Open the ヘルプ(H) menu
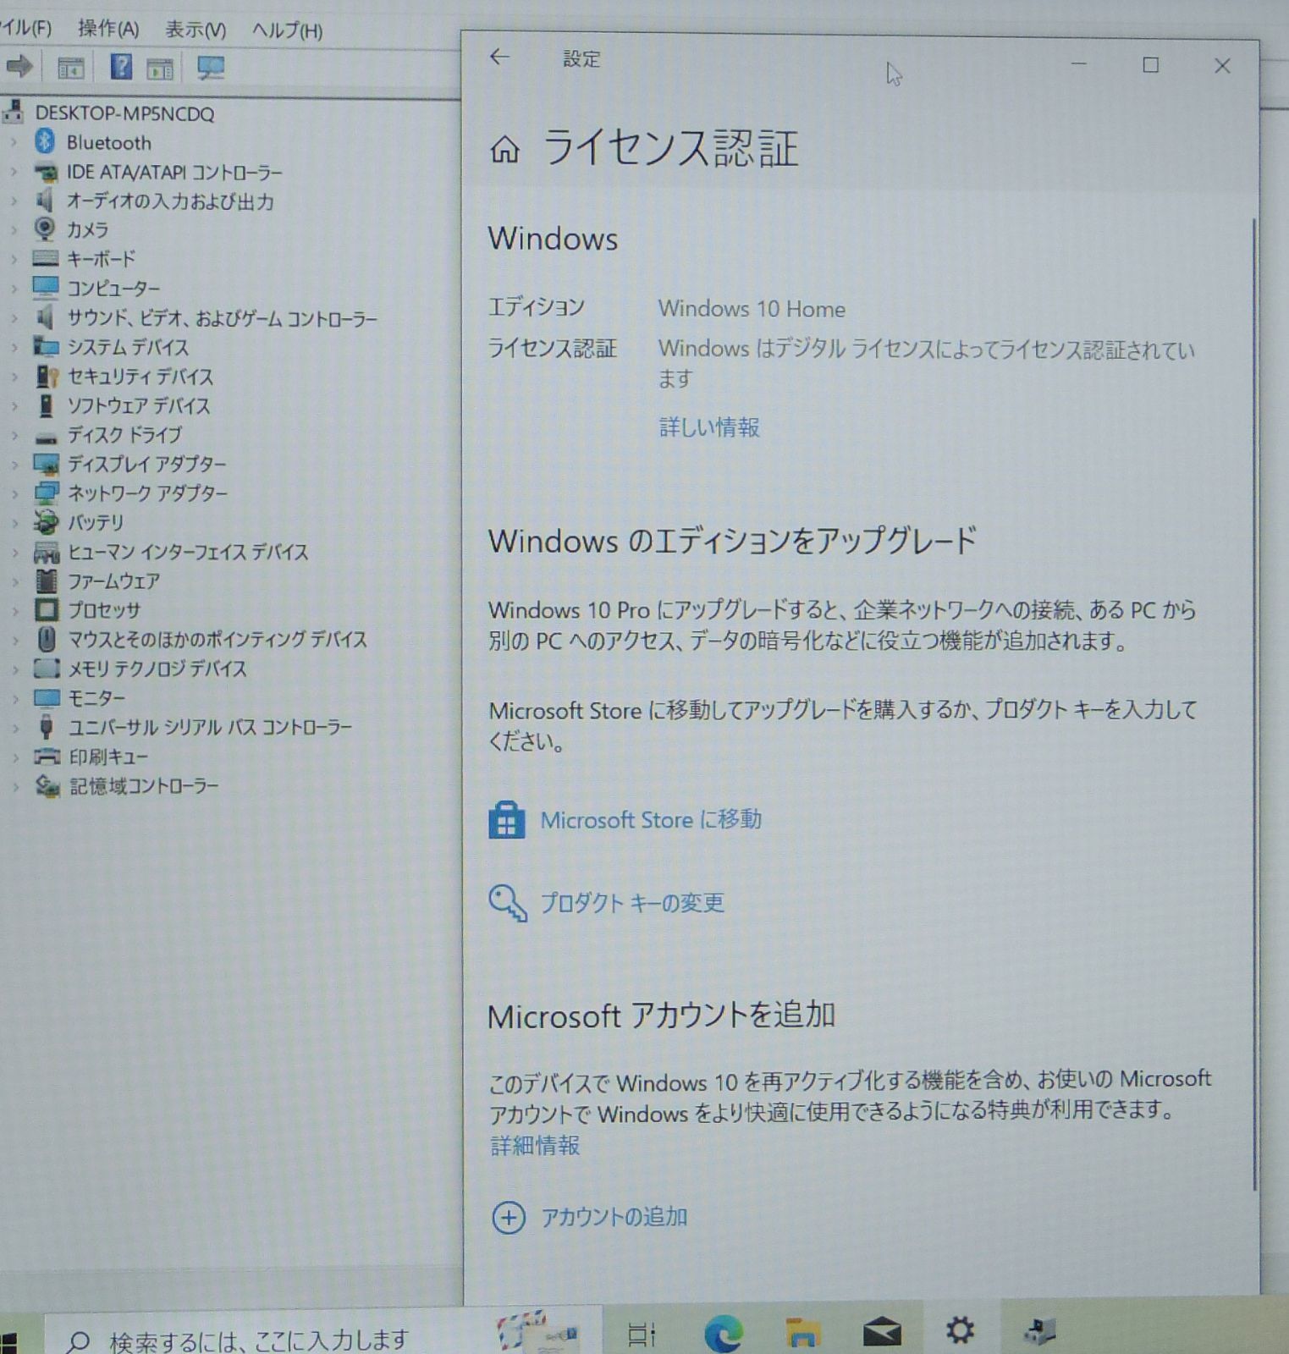The image size is (1289, 1354). pyautogui.click(x=287, y=30)
